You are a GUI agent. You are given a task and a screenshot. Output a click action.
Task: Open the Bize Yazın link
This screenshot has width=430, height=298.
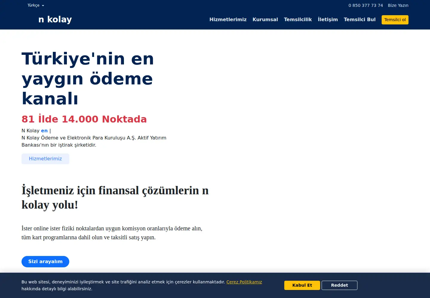pyautogui.click(x=398, y=5)
